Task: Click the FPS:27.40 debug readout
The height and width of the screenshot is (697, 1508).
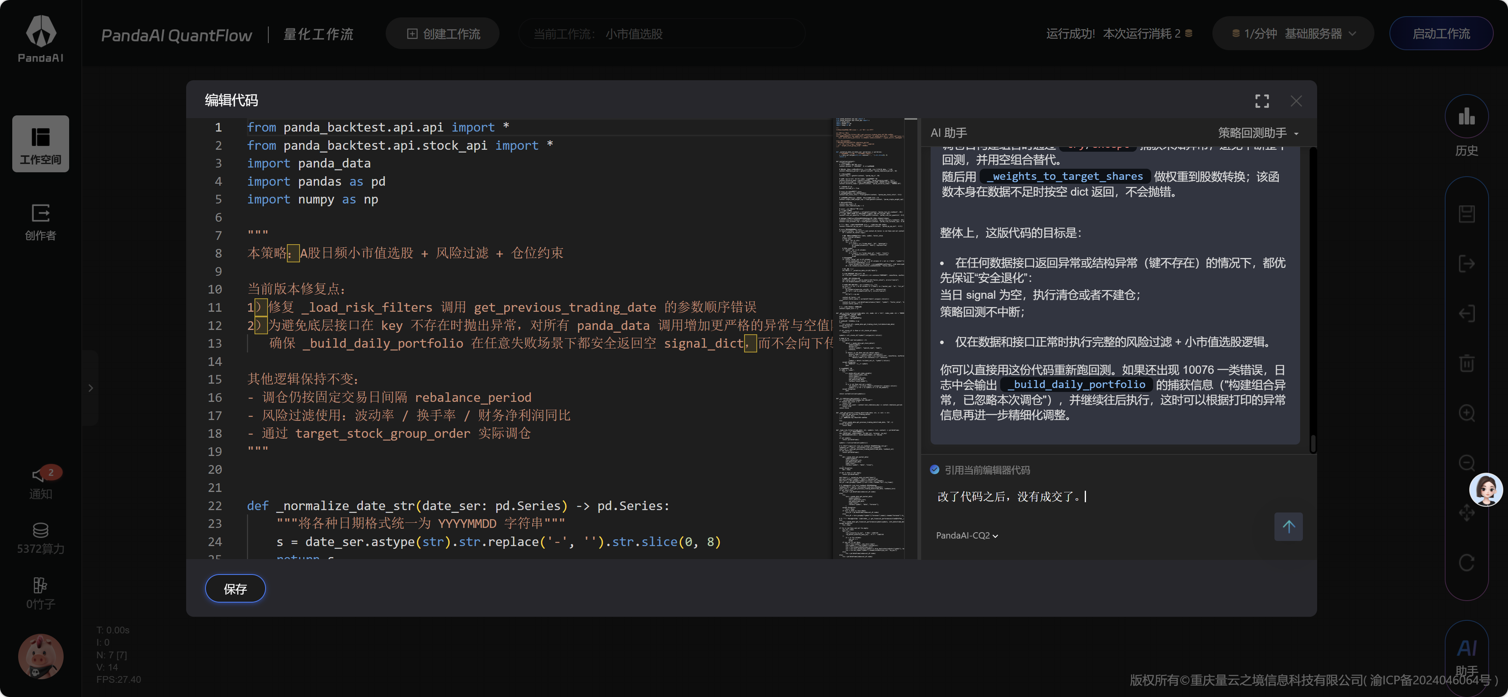Action: click(x=118, y=680)
